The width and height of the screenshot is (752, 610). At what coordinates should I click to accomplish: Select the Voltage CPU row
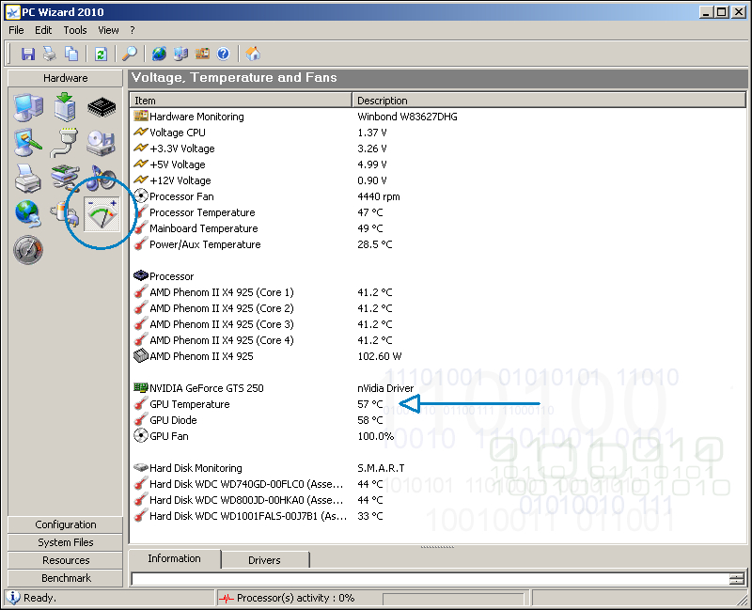[x=438, y=133]
